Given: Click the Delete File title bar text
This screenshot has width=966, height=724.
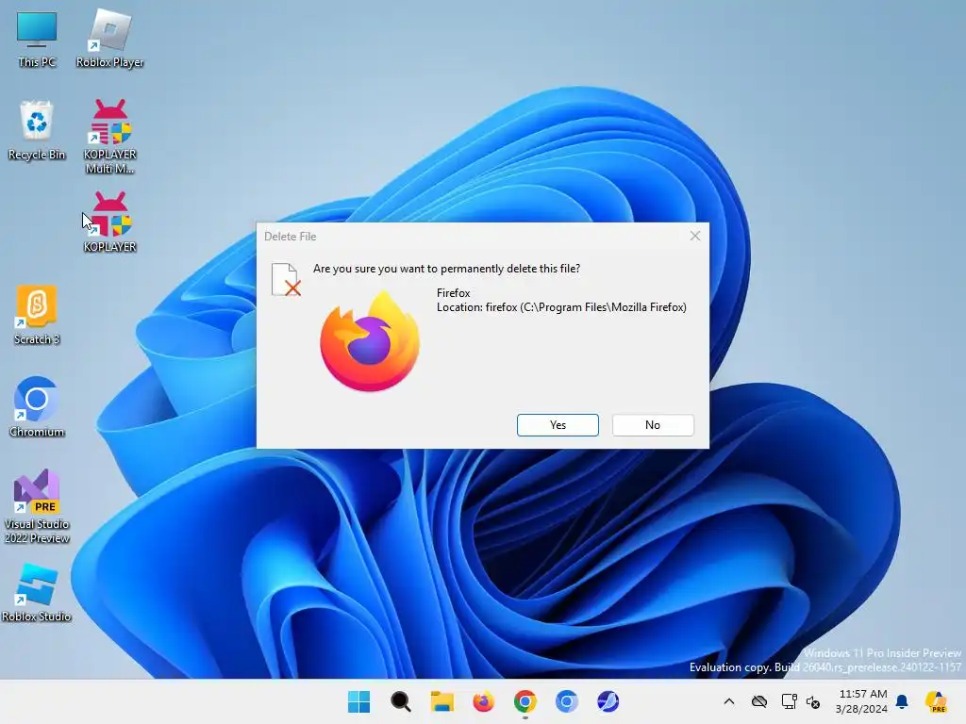Looking at the screenshot, I should coord(291,237).
